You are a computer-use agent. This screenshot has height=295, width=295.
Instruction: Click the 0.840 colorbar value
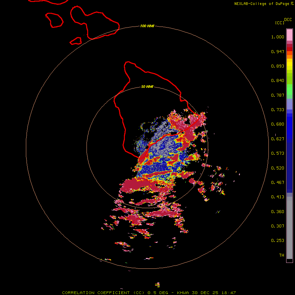278,81
